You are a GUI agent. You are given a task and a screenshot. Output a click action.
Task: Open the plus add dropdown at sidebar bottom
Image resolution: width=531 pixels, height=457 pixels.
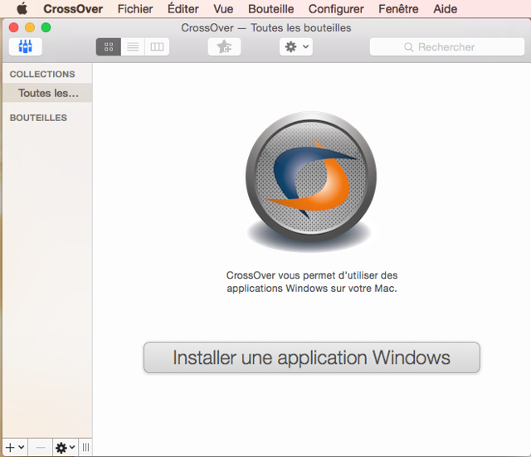(x=15, y=448)
